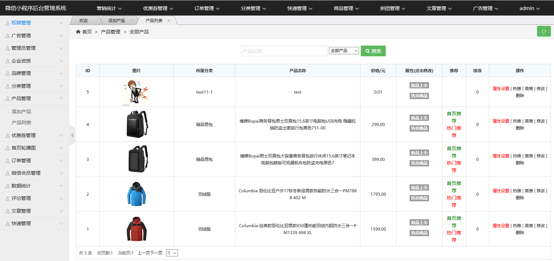The image size is (554, 261).
Task: Click the 权限管理 user icon in sidebar
Action: coord(7,23)
